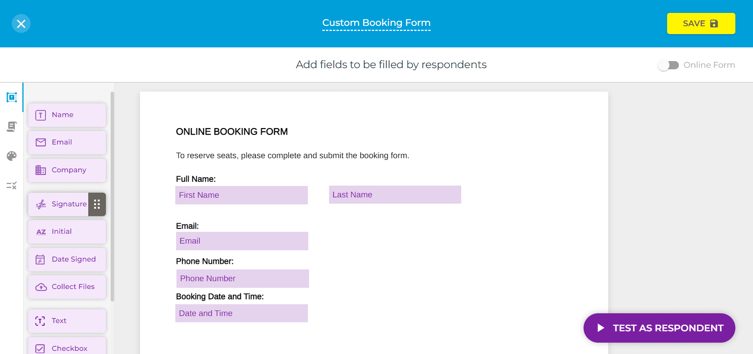Open the document pages panel icon
Viewport: 753px width, 354px height.
click(12, 126)
